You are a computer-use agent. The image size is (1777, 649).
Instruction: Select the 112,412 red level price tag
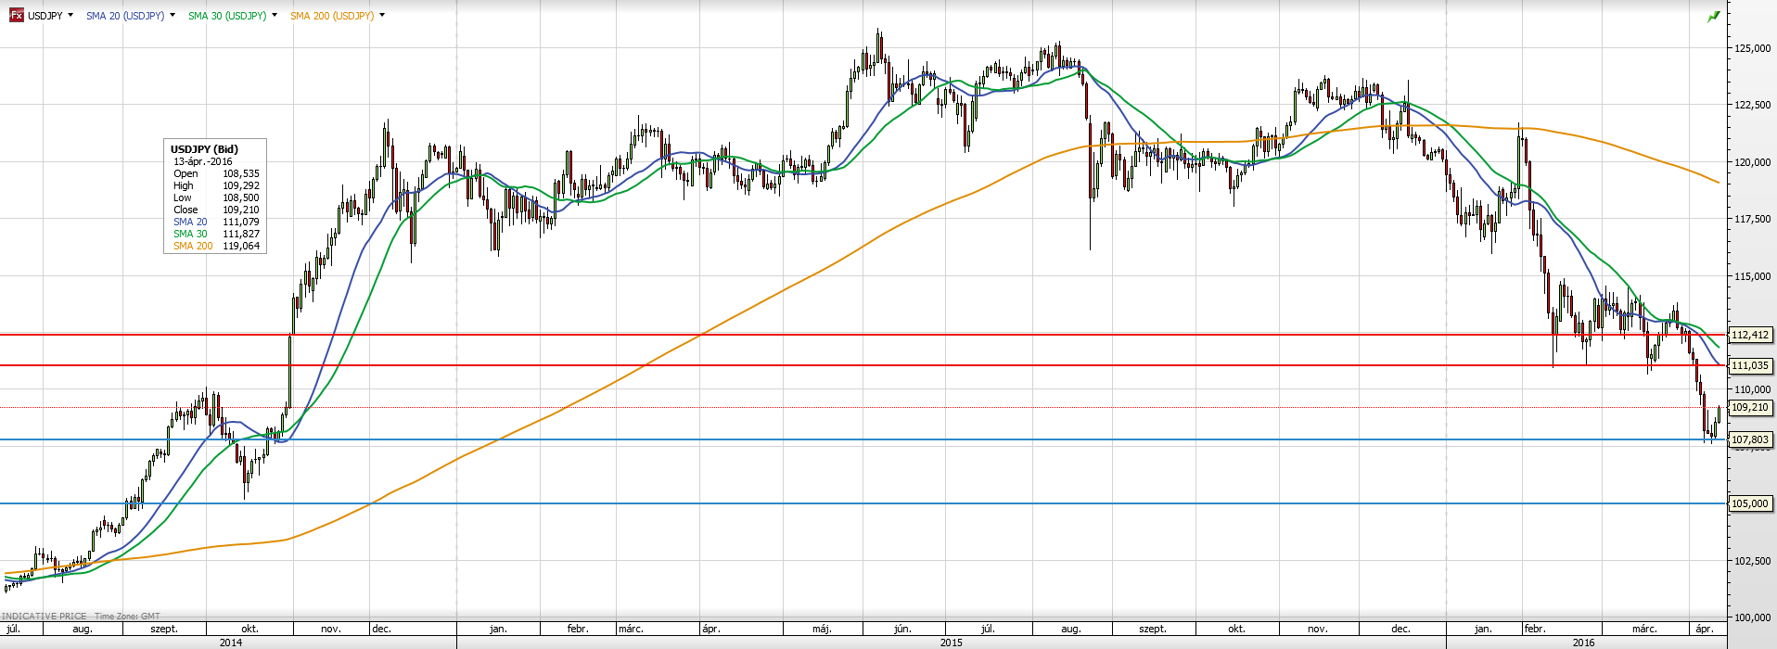pos(1750,335)
